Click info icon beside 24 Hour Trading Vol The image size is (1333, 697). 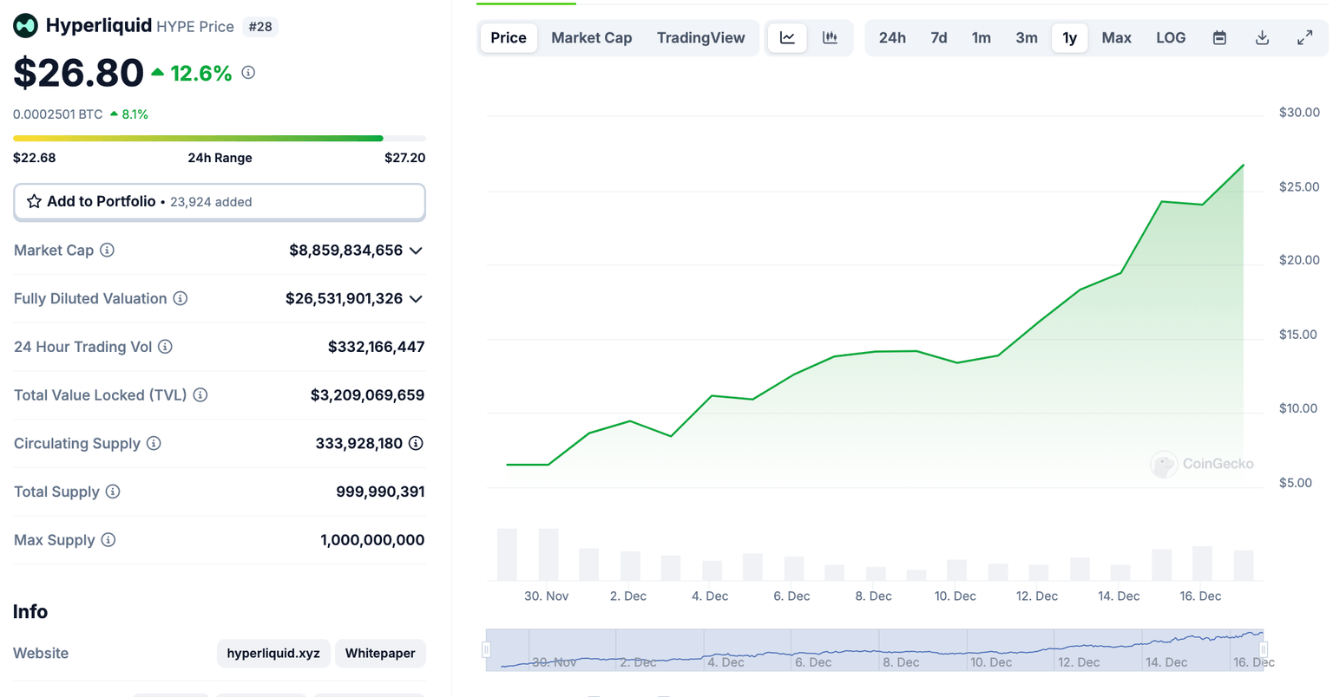pyautogui.click(x=165, y=347)
